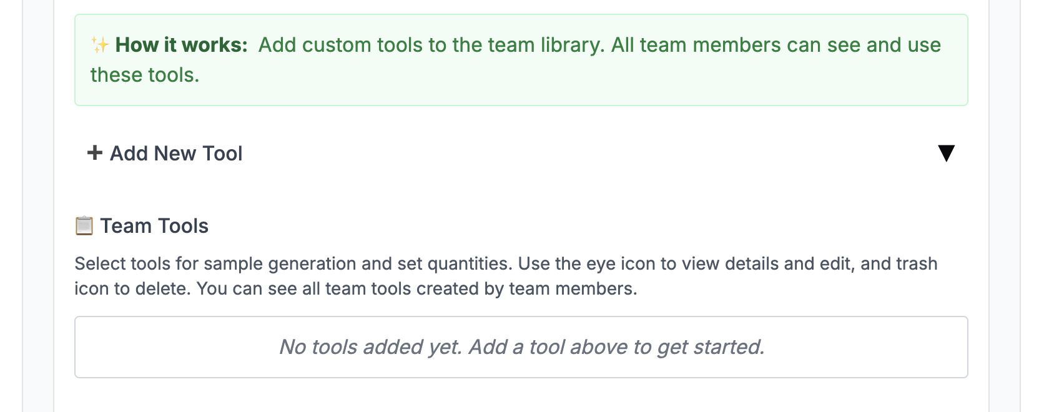Click the green How it works banner
The height and width of the screenshot is (412, 1044).
pos(522,59)
